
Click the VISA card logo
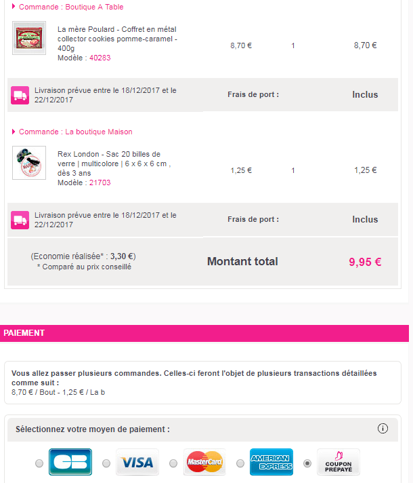137,462
